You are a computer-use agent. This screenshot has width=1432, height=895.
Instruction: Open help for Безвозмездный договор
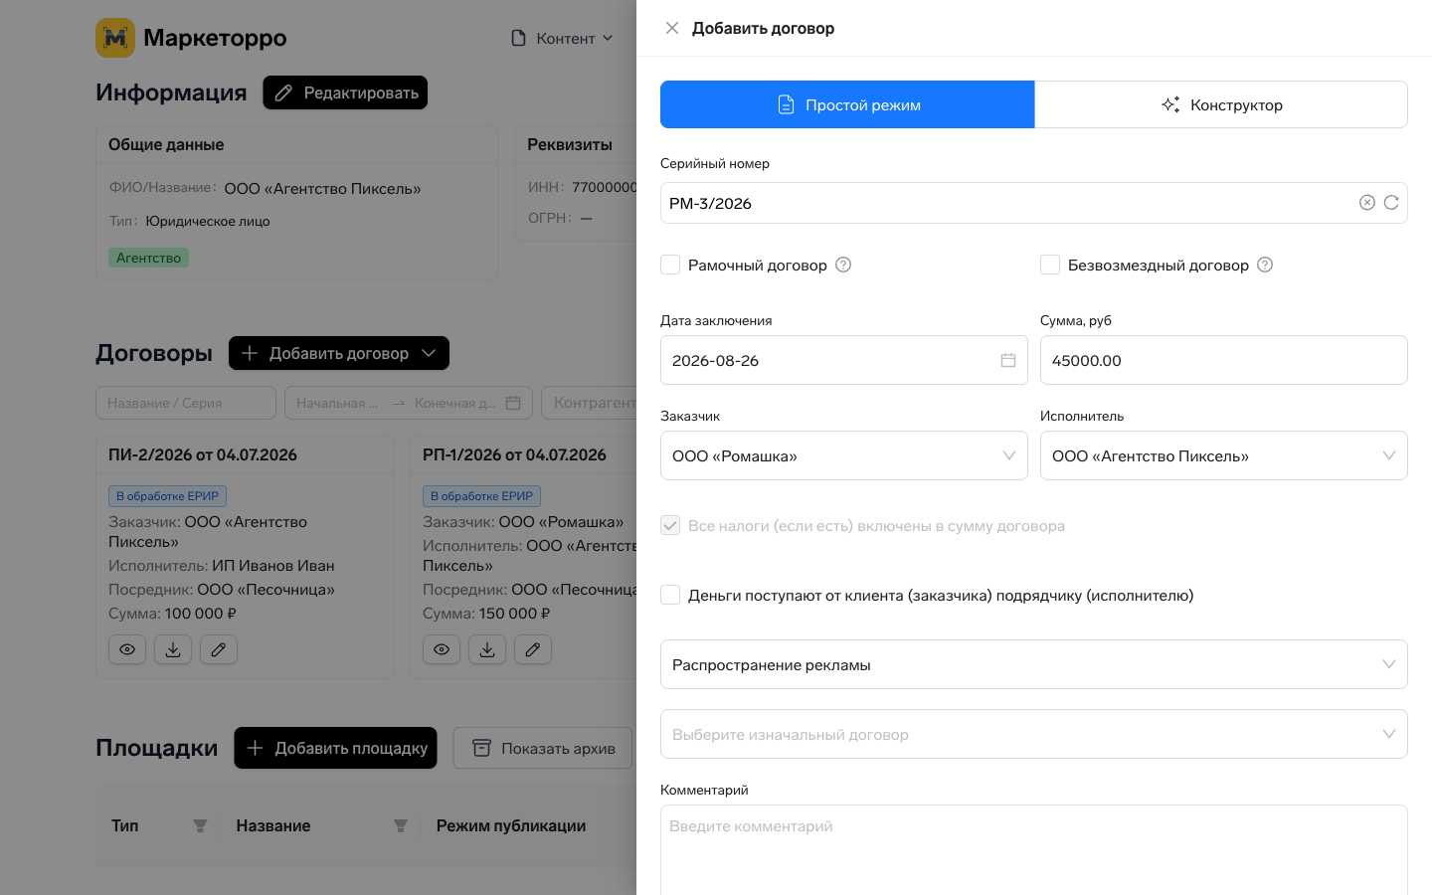[1265, 265]
